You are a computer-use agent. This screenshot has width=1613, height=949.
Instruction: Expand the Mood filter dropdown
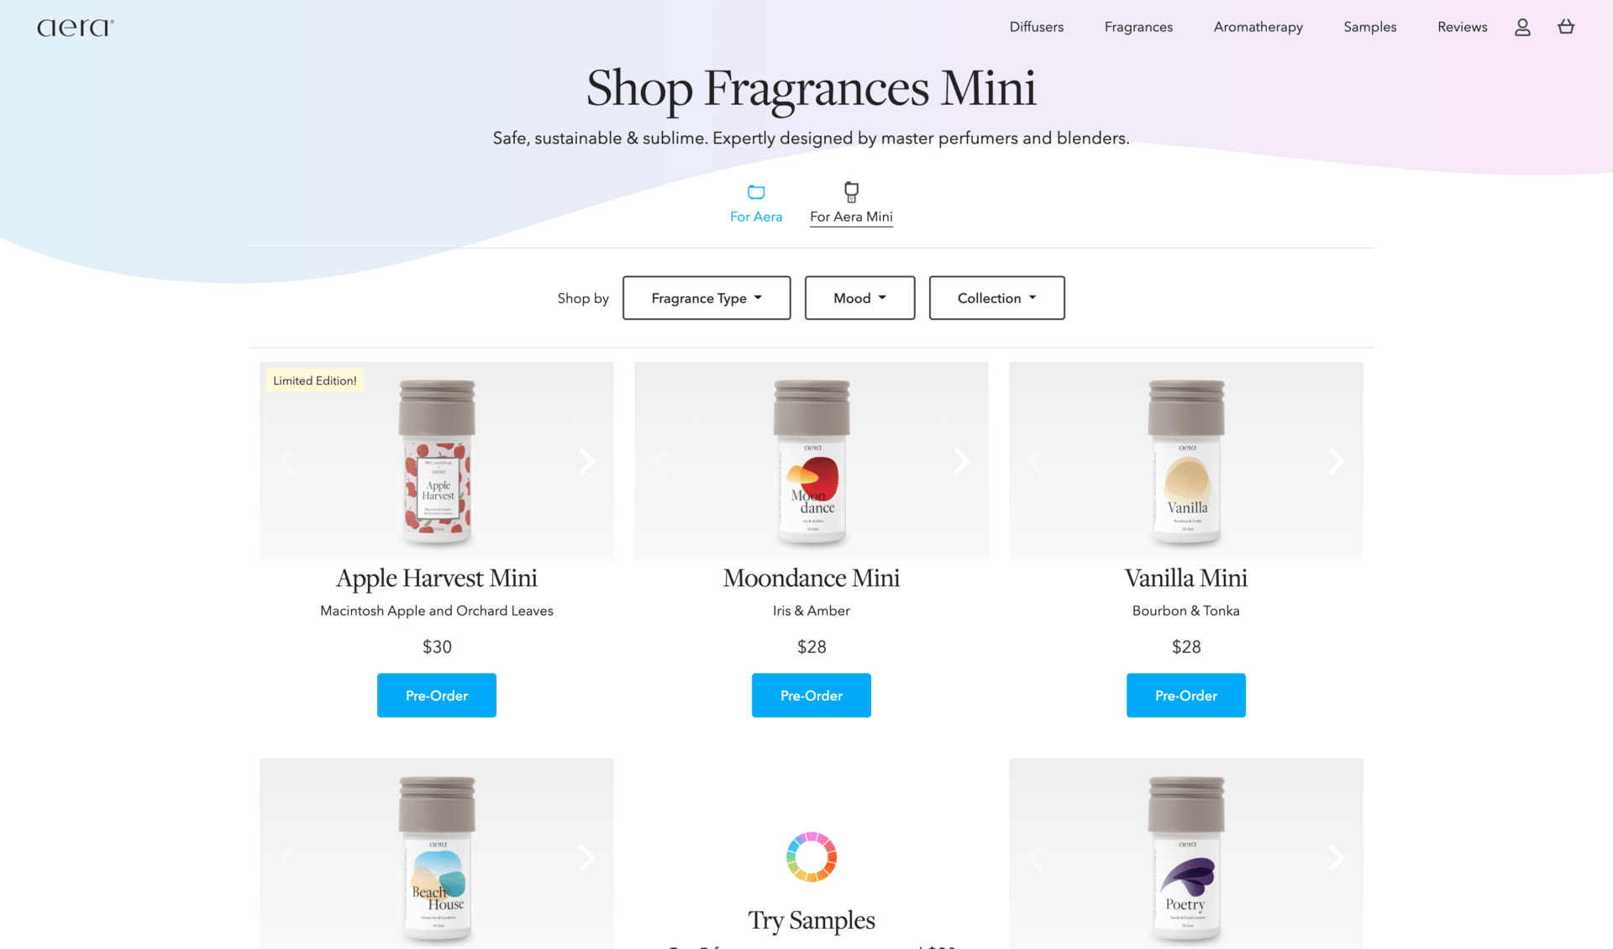[859, 298]
